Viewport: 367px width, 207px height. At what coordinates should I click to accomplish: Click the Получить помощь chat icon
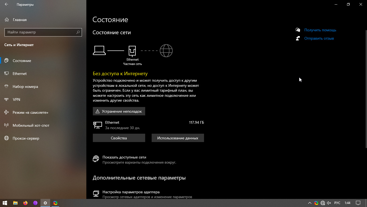298,30
